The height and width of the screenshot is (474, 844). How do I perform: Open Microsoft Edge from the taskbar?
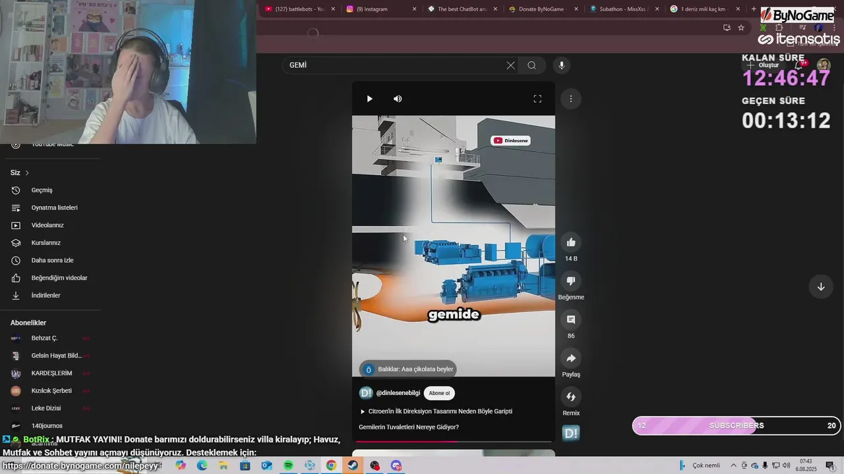pyautogui.click(x=202, y=465)
